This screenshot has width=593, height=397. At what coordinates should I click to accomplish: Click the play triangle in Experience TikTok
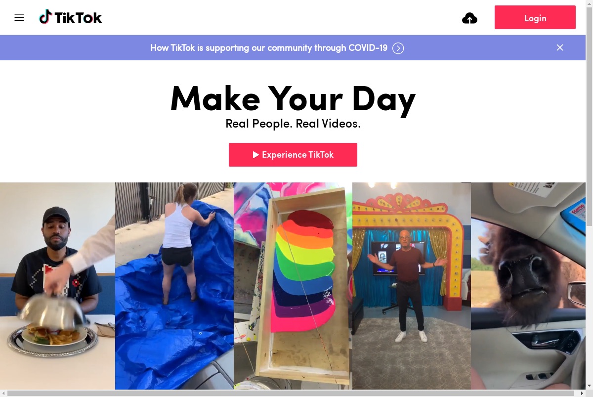click(256, 155)
